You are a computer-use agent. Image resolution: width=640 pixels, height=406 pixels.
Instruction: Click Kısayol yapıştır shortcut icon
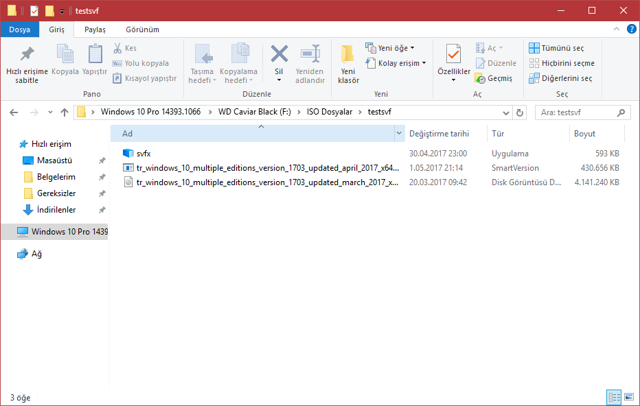(x=117, y=78)
